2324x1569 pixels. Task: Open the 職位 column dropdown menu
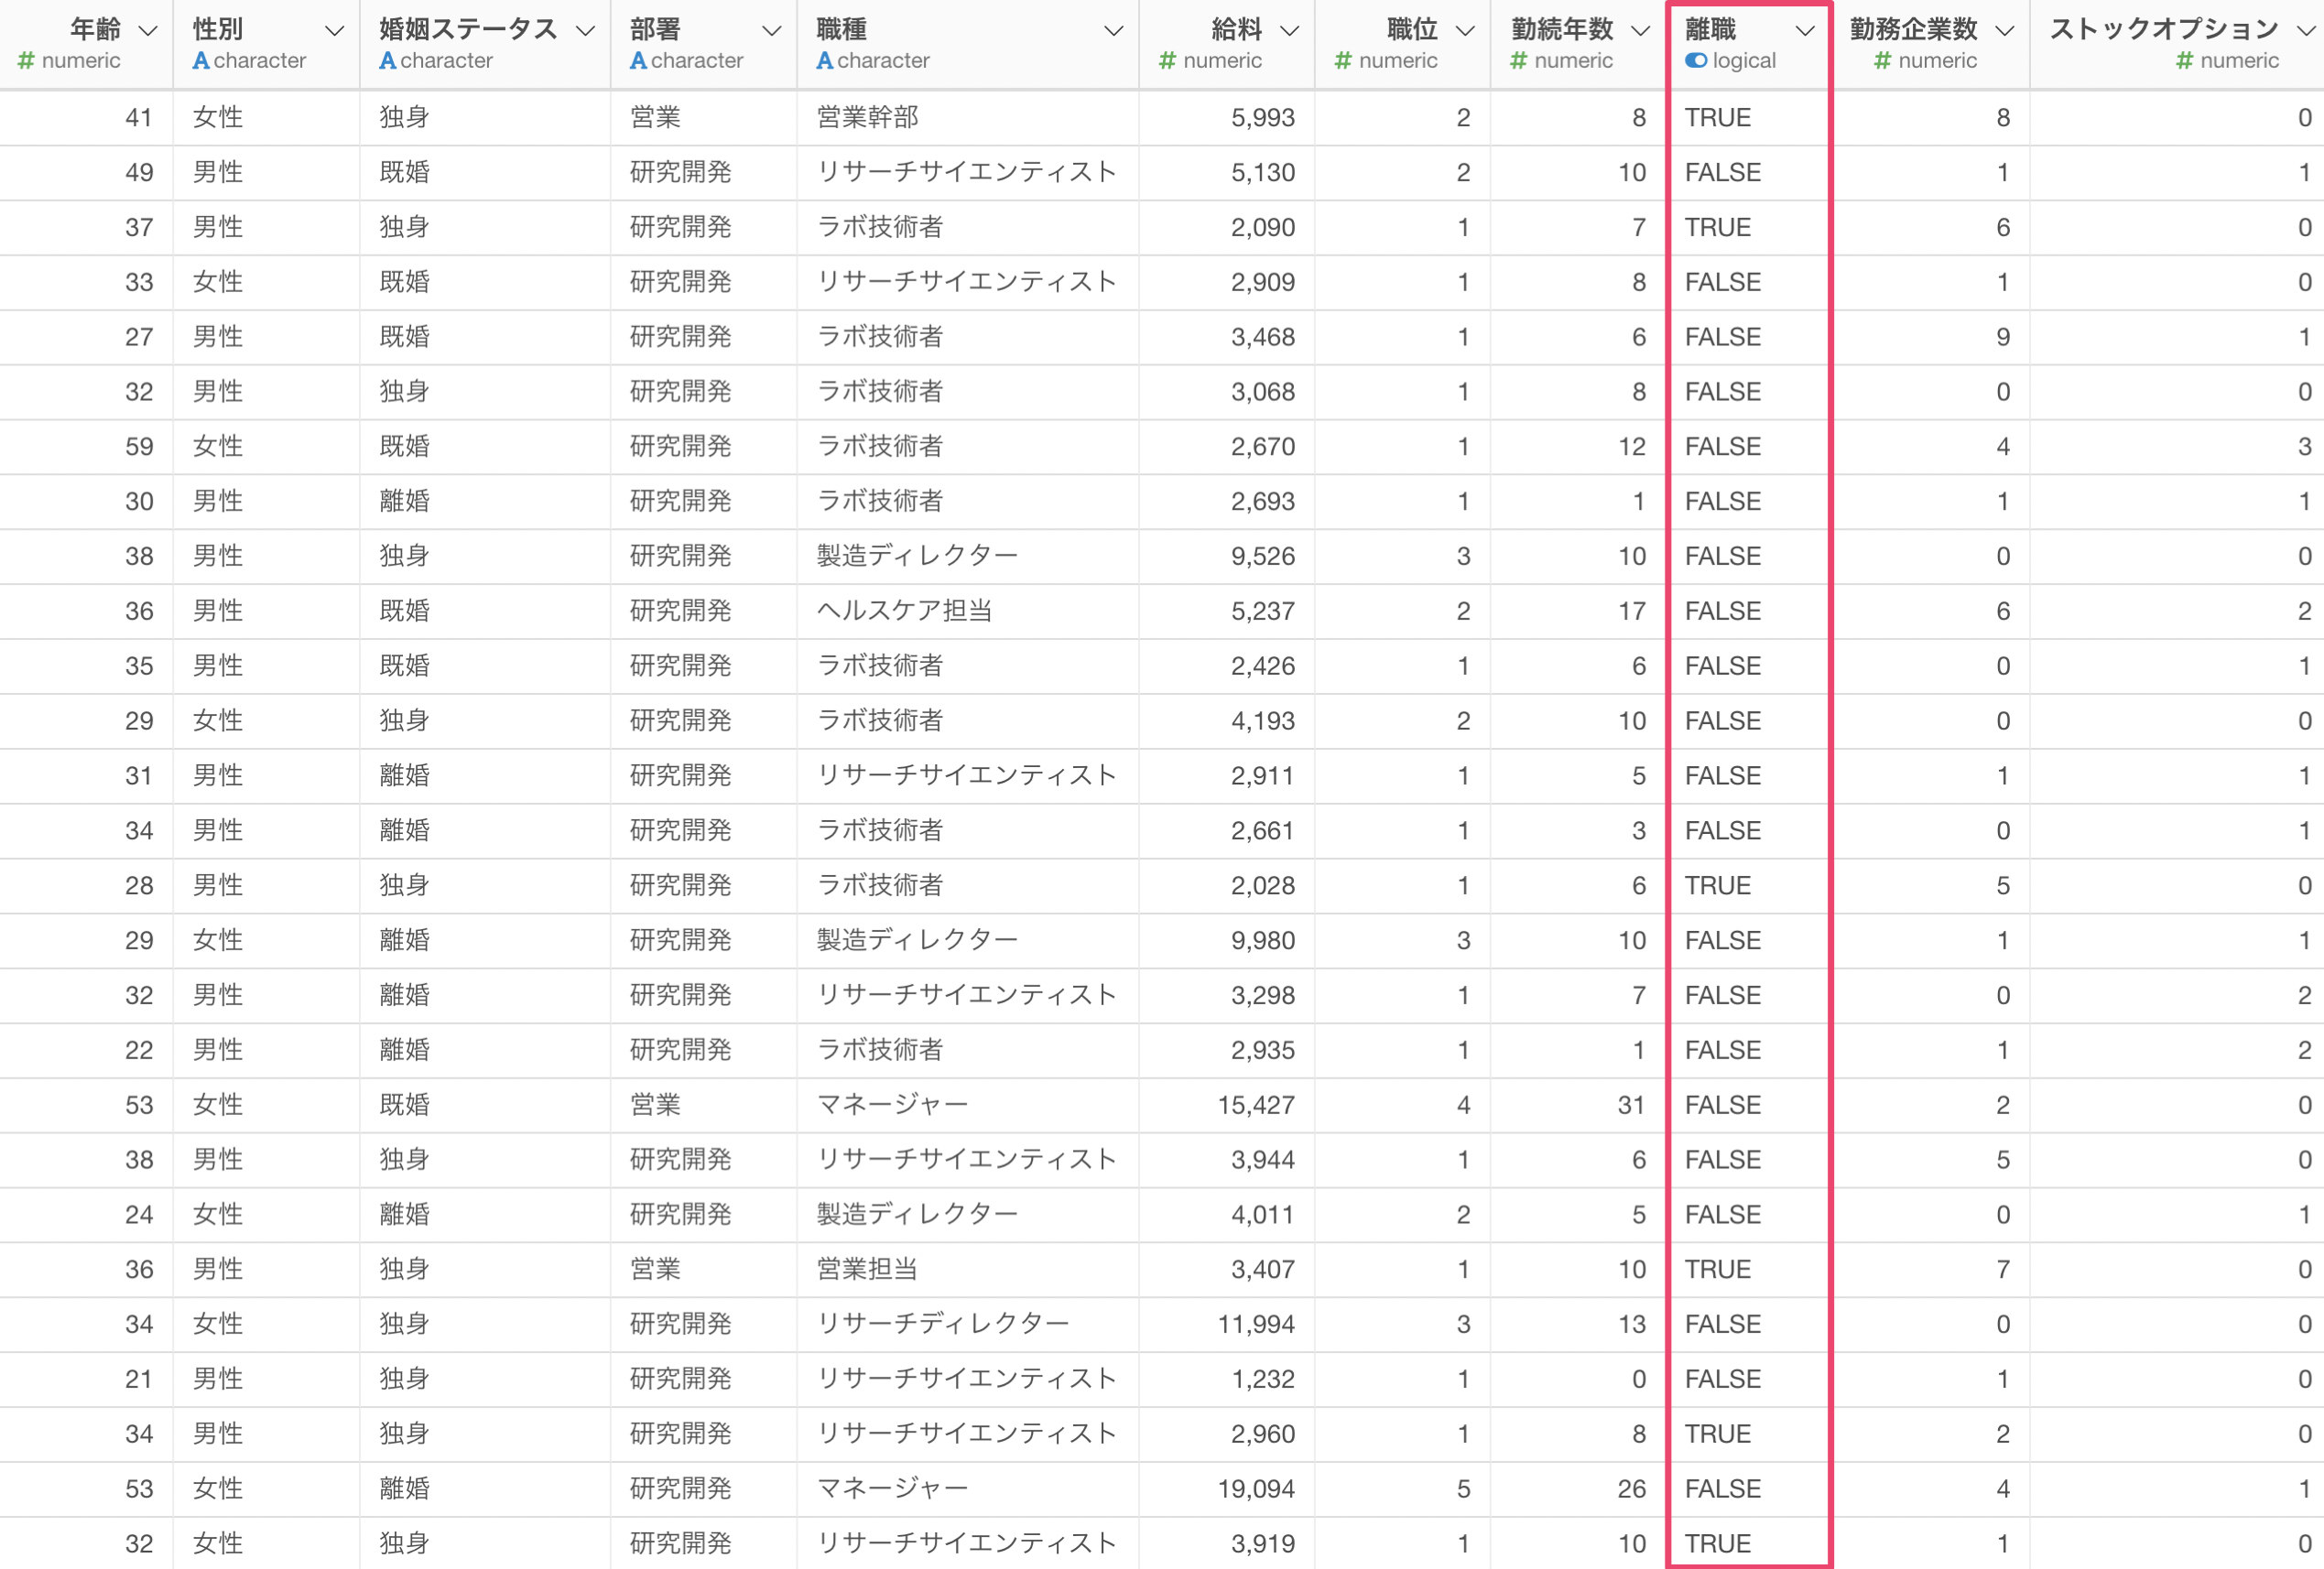point(1465,31)
